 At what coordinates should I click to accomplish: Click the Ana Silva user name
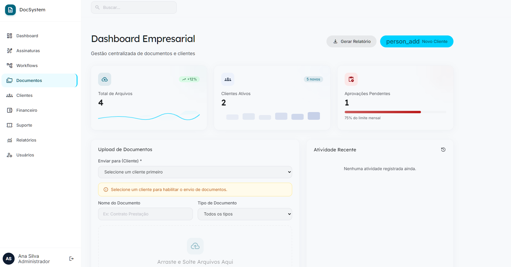pos(29,256)
